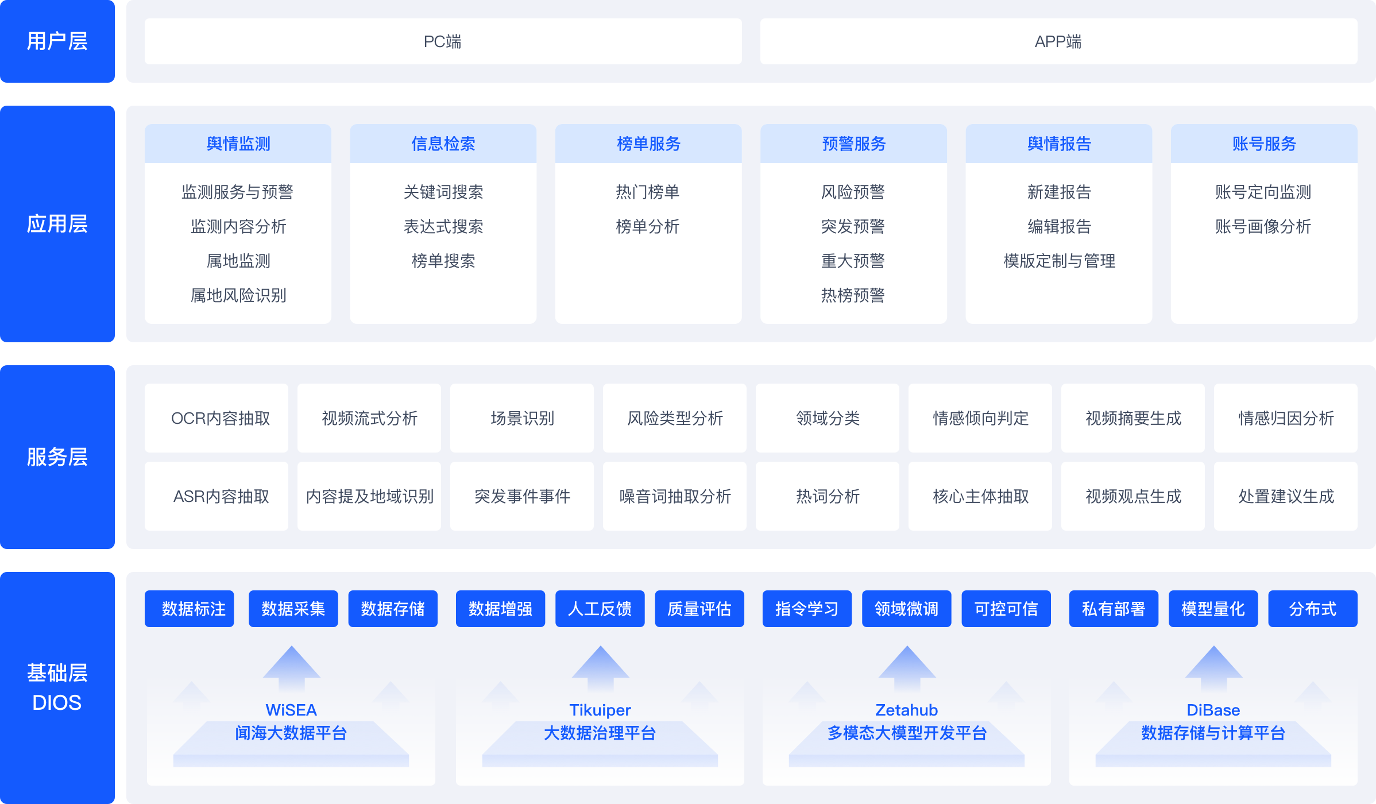Click the 数据采集 blue tag
This screenshot has width=1376, height=804.
(x=293, y=609)
